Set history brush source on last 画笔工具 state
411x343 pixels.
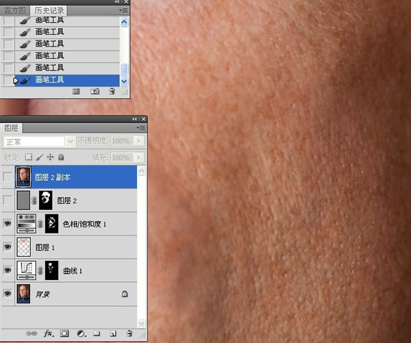click(8, 80)
